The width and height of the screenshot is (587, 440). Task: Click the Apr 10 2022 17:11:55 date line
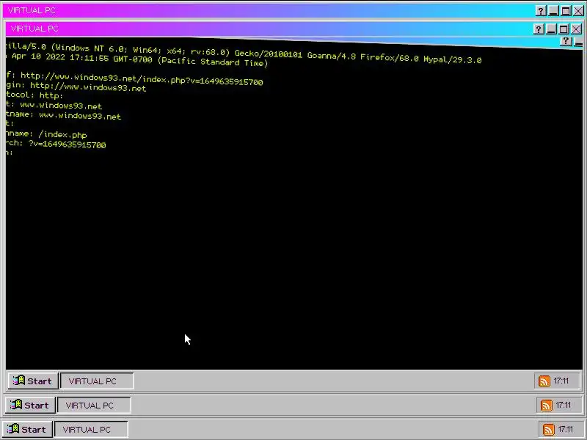point(137,59)
